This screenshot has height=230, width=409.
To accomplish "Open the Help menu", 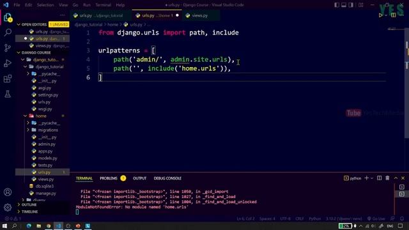I will click(x=120, y=5).
